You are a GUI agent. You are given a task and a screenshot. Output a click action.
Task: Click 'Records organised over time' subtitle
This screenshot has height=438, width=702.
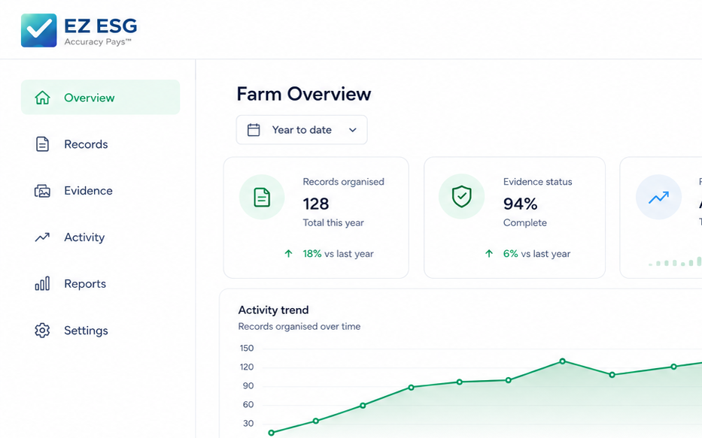[x=299, y=327]
